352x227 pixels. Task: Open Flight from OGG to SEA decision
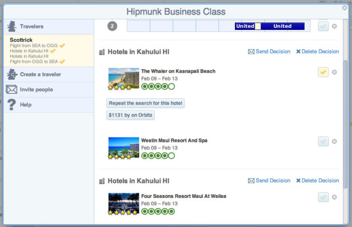(34, 61)
